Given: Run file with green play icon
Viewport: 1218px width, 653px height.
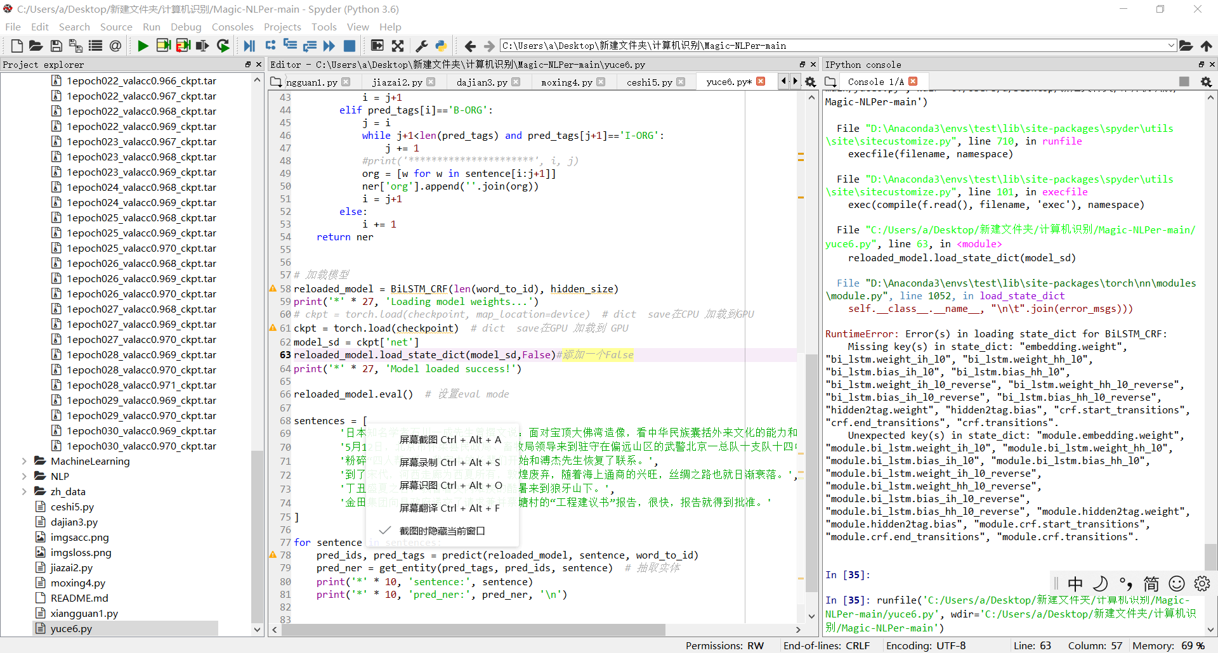Looking at the screenshot, I should pos(143,46).
